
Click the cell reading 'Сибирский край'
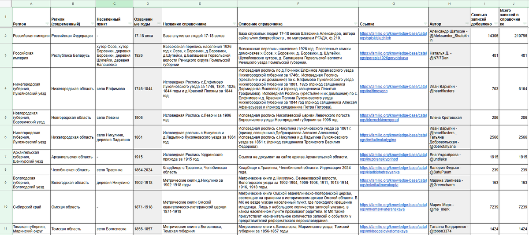[x=30, y=207]
